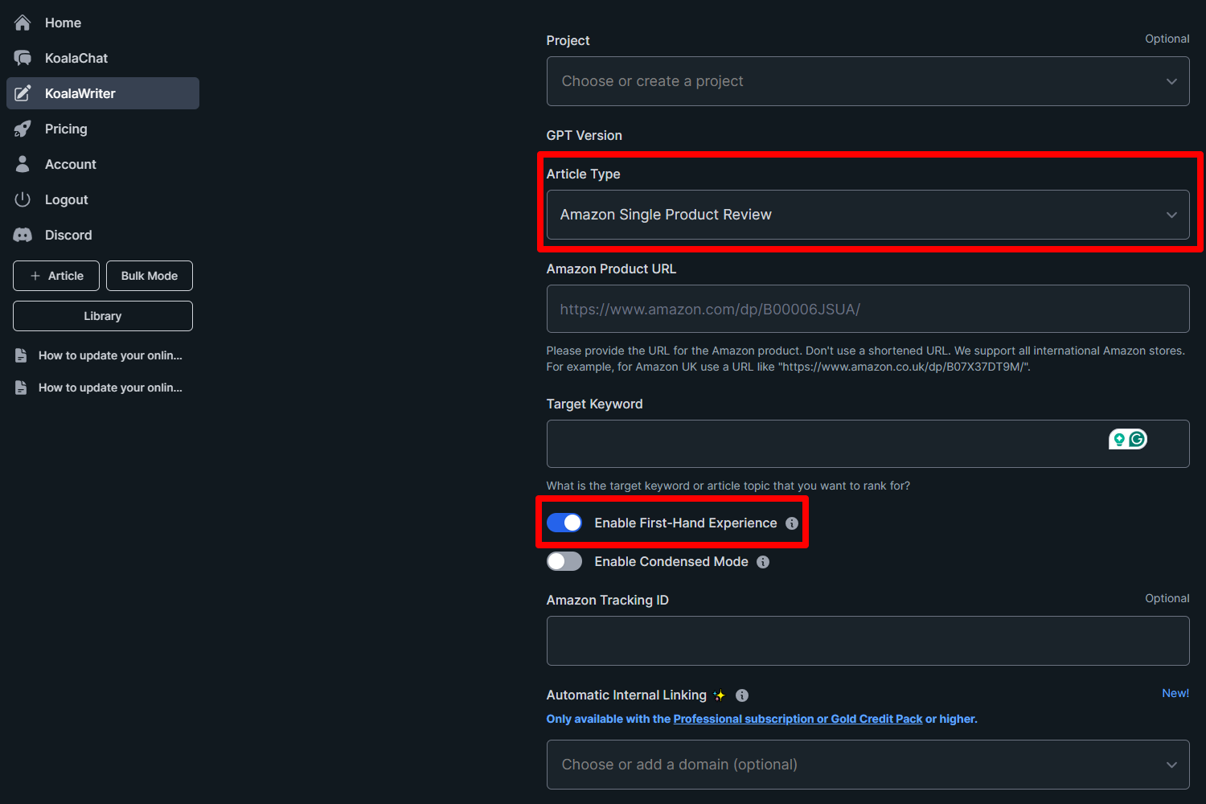Open the Library button
The height and width of the screenshot is (804, 1206).
(103, 316)
